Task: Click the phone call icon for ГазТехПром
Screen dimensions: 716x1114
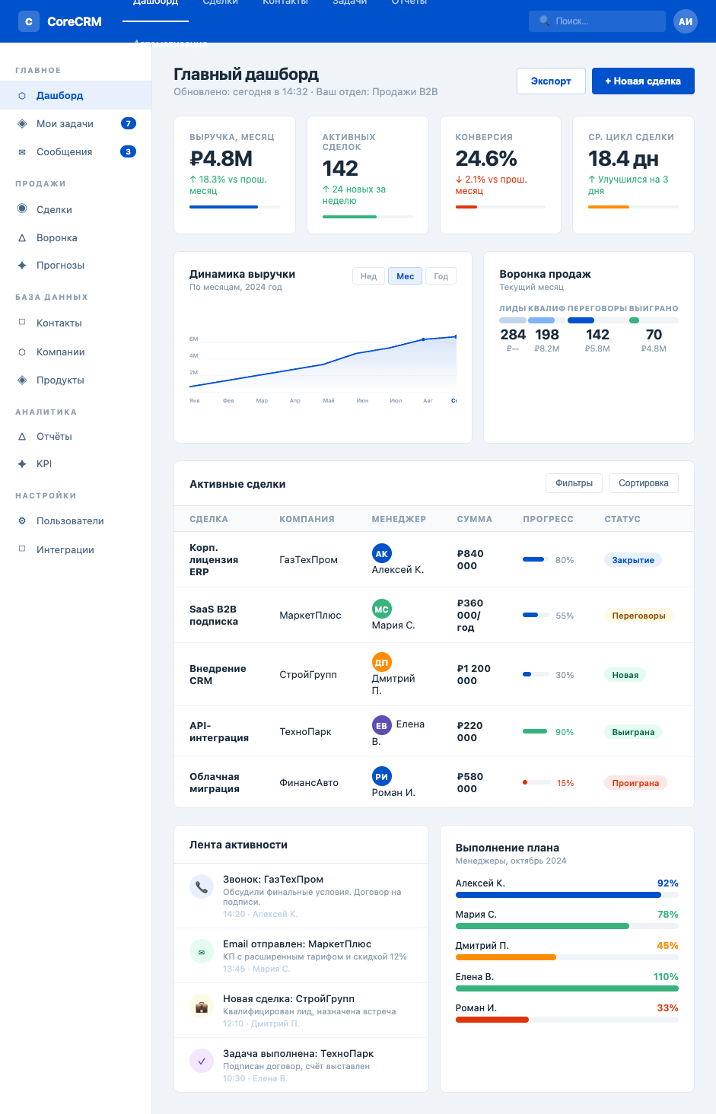Action: tap(202, 886)
